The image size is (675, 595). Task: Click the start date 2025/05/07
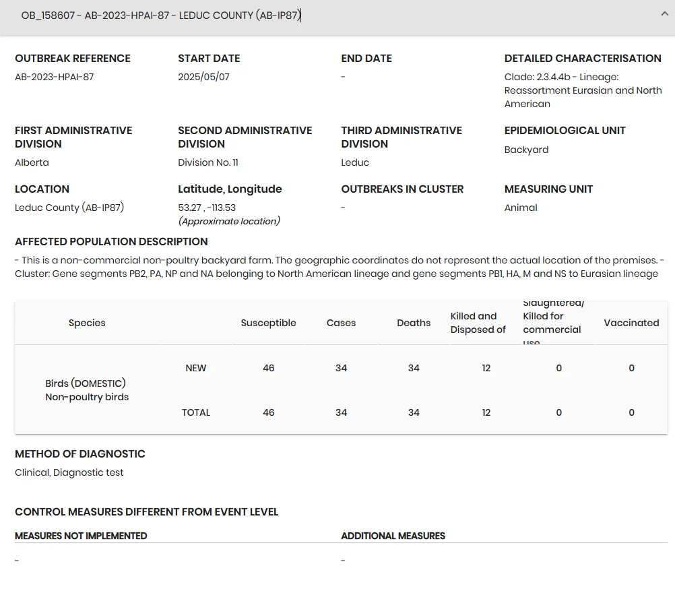[x=203, y=77]
